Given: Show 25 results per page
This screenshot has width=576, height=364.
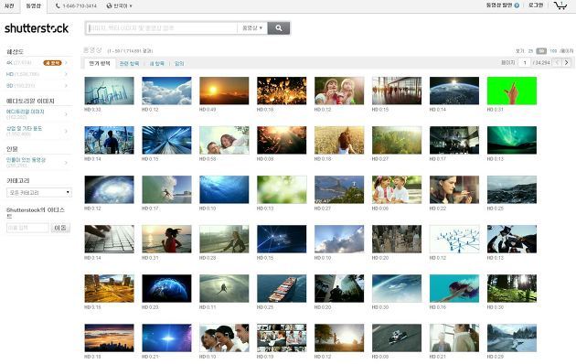Looking at the screenshot, I should point(530,51).
